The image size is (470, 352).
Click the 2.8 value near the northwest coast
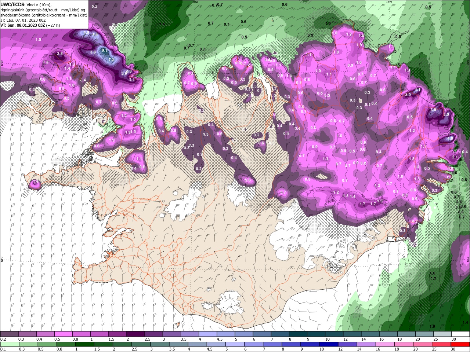[60, 54]
